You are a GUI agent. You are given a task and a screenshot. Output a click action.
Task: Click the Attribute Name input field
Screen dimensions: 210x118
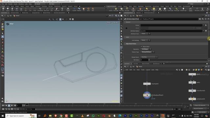point(171,31)
